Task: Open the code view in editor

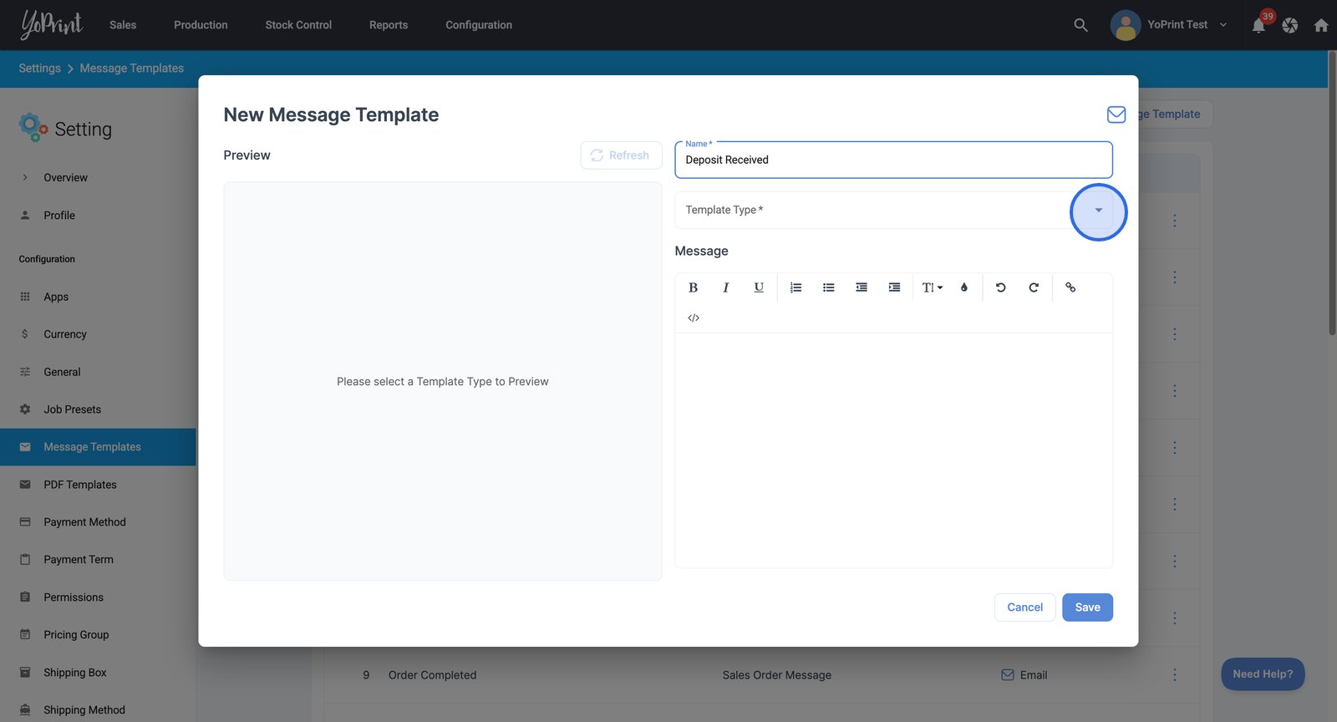Action: tap(694, 318)
